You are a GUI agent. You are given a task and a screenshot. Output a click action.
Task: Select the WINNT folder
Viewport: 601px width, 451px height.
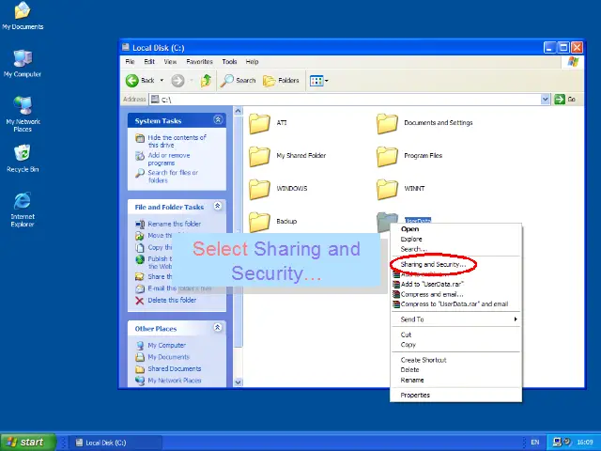387,190
